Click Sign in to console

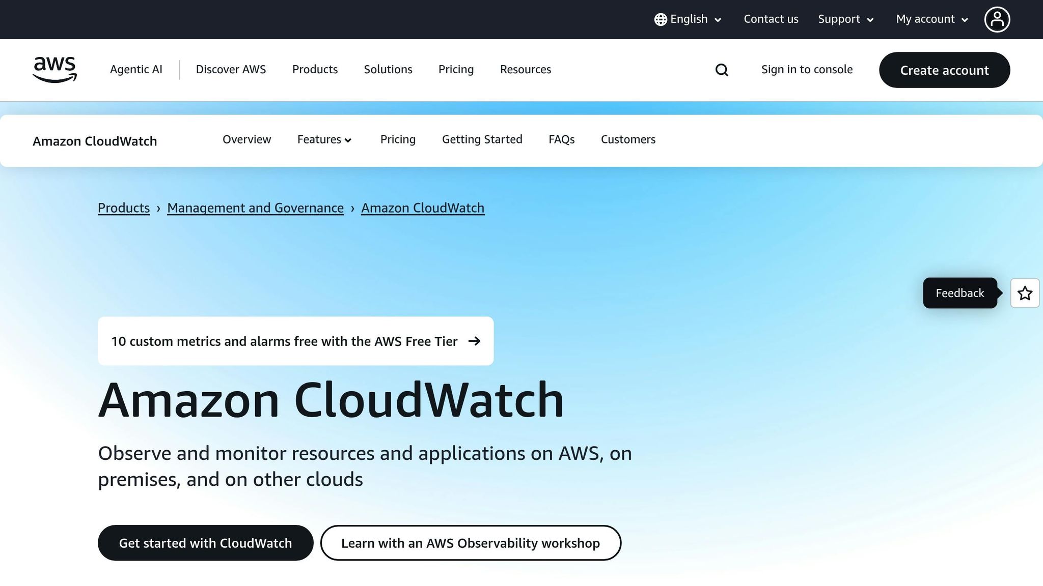pyautogui.click(x=807, y=69)
